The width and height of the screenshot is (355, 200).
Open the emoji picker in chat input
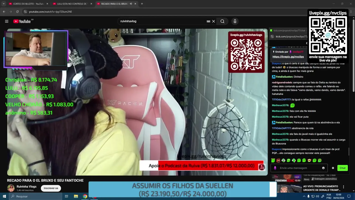[323, 168]
